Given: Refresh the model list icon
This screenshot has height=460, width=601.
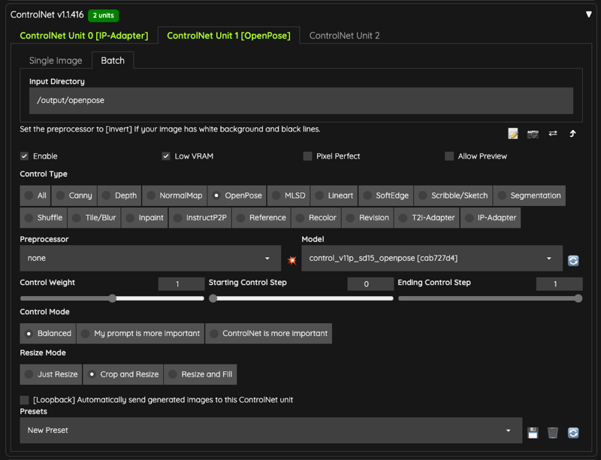Looking at the screenshot, I should click(x=573, y=261).
